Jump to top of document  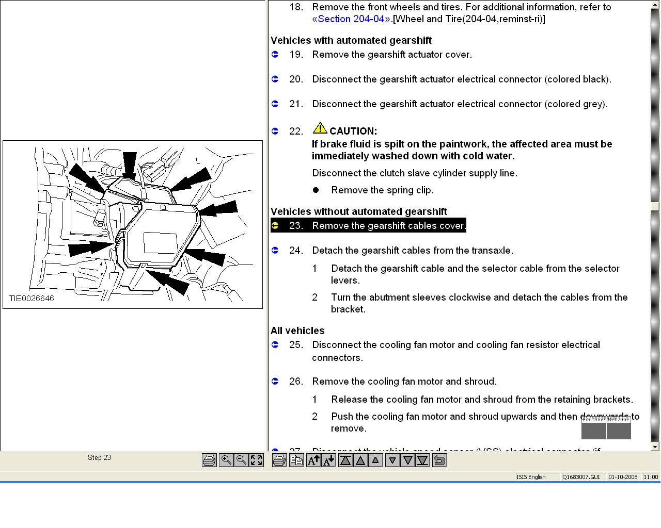tap(345, 460)
